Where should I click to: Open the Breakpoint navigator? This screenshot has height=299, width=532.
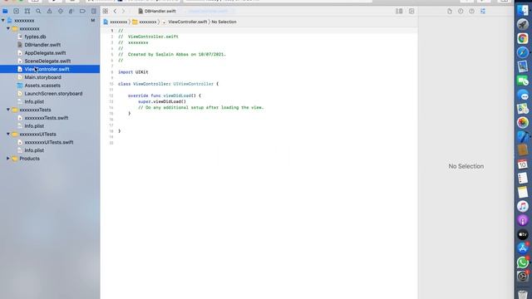82,11
